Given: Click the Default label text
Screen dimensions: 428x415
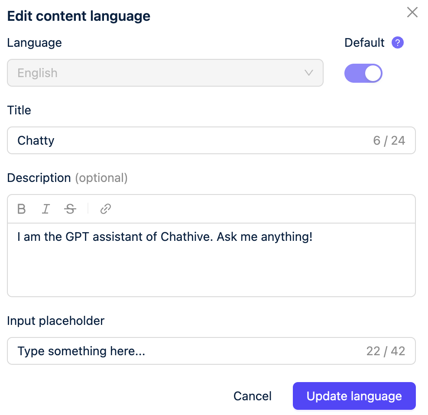Looking at the screenshot, I should tap(364, 43).
